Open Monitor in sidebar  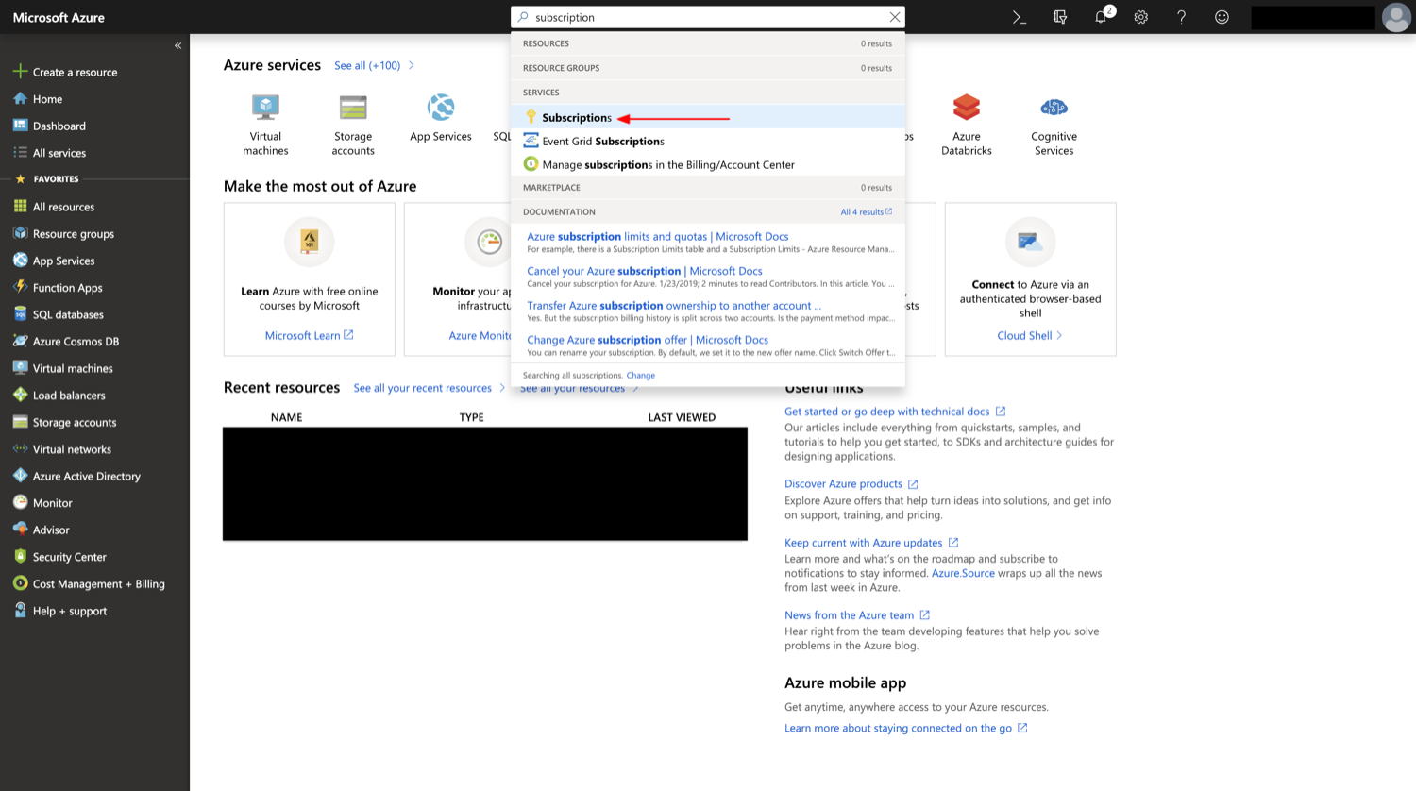click(x=52, y=503)
